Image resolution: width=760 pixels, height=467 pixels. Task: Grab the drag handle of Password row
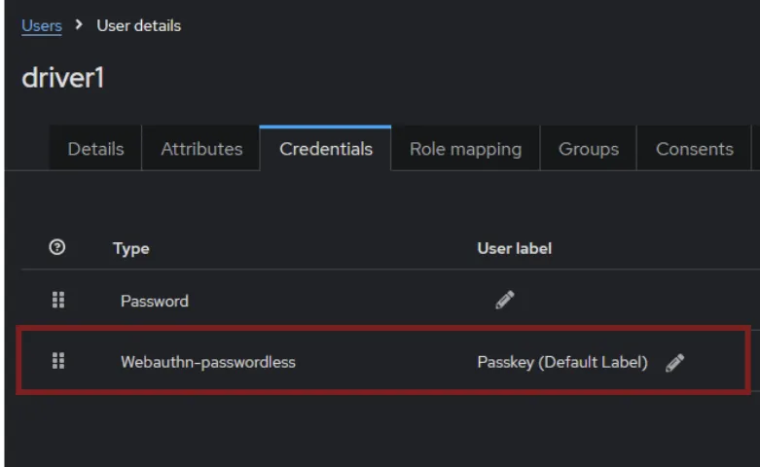coord(58,301)
